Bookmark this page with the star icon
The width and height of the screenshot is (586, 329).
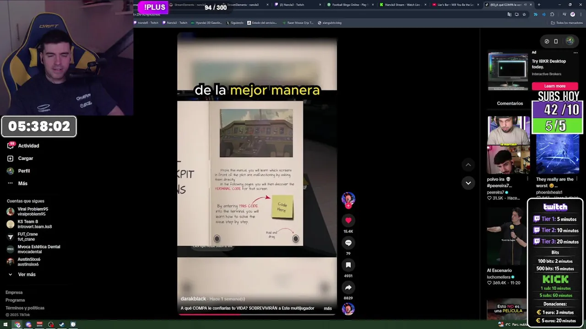524,14
